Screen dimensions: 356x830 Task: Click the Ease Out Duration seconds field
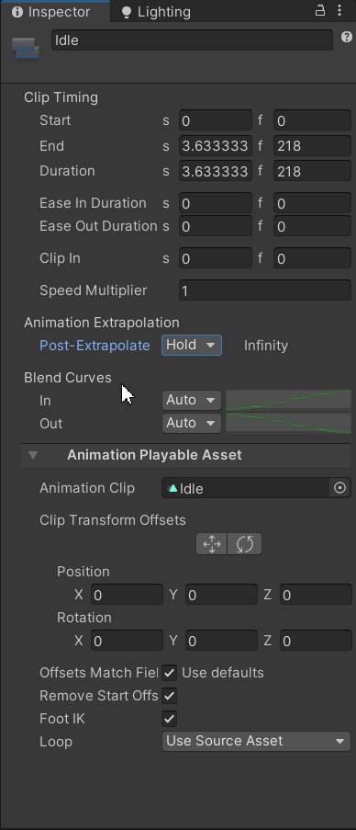pos(216,226)
